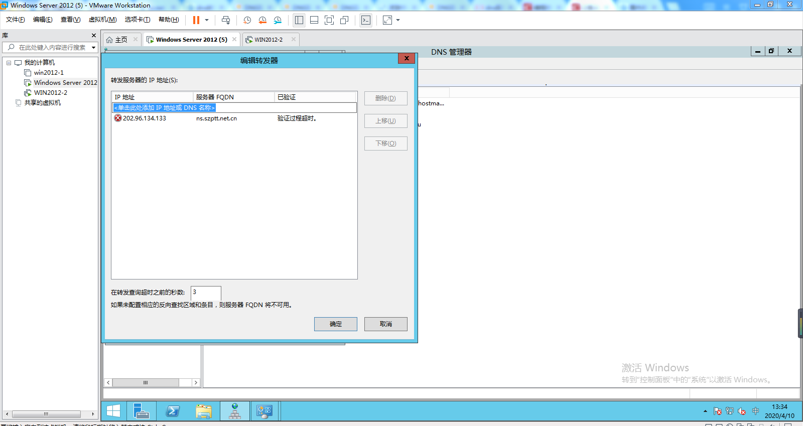Click the network status tray icon

(x=730, y=411)
